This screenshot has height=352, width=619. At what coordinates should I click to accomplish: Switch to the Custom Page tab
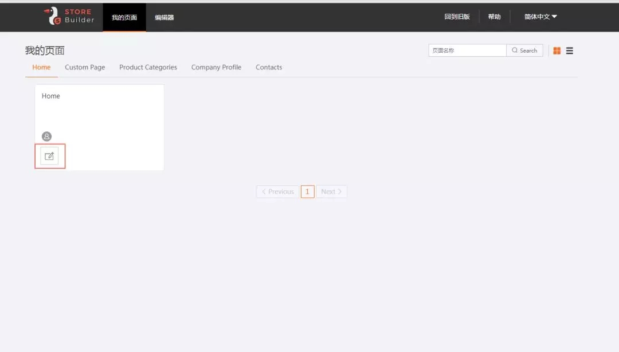point(85,67)
